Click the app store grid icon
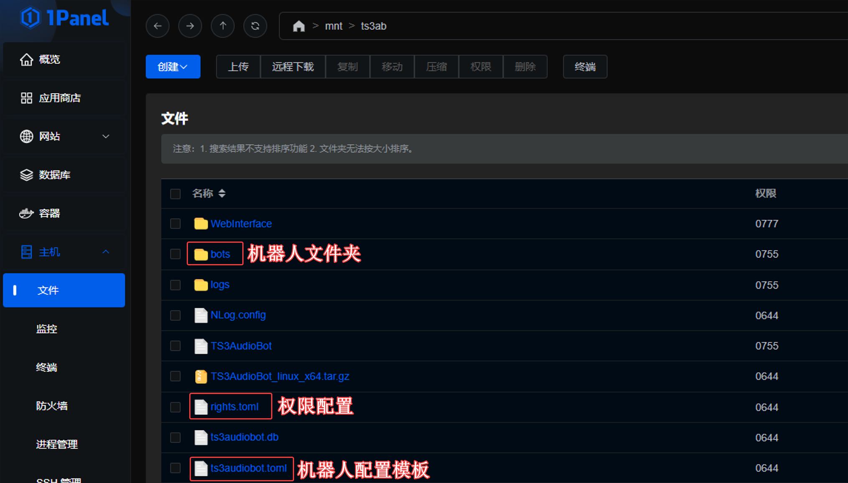 click(26, 98)
